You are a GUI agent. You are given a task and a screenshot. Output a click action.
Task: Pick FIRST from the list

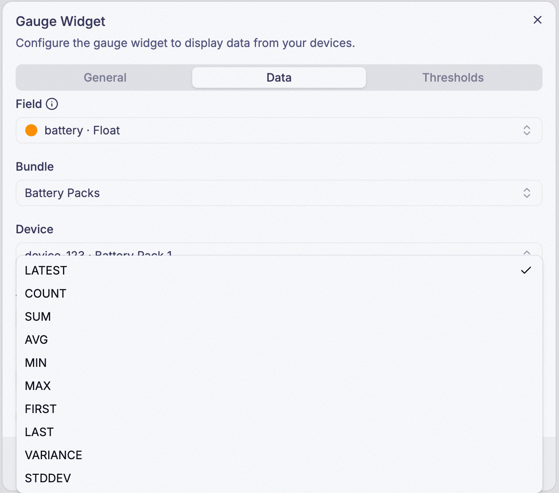[x=279, y=409]
